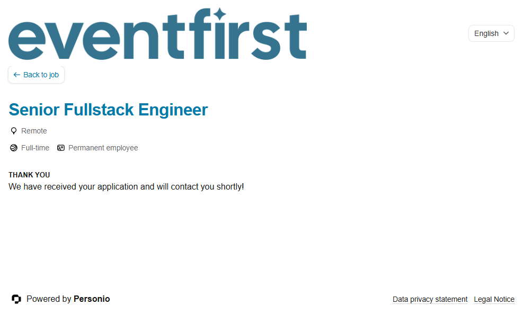Click the Permanent employee label
Image resolution: width=523 pixels, height=332 pixels.
tap(103, 148)
